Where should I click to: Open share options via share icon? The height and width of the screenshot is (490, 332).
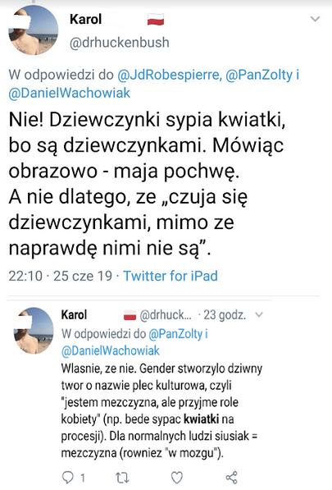[232, 478]
